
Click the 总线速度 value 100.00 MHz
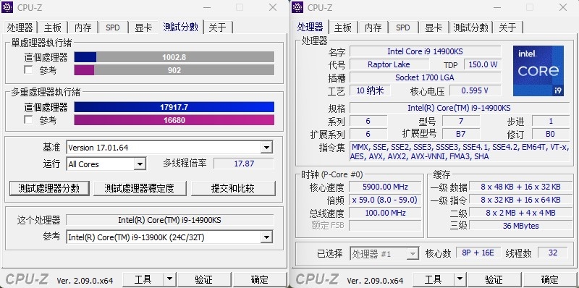[385, 213]
